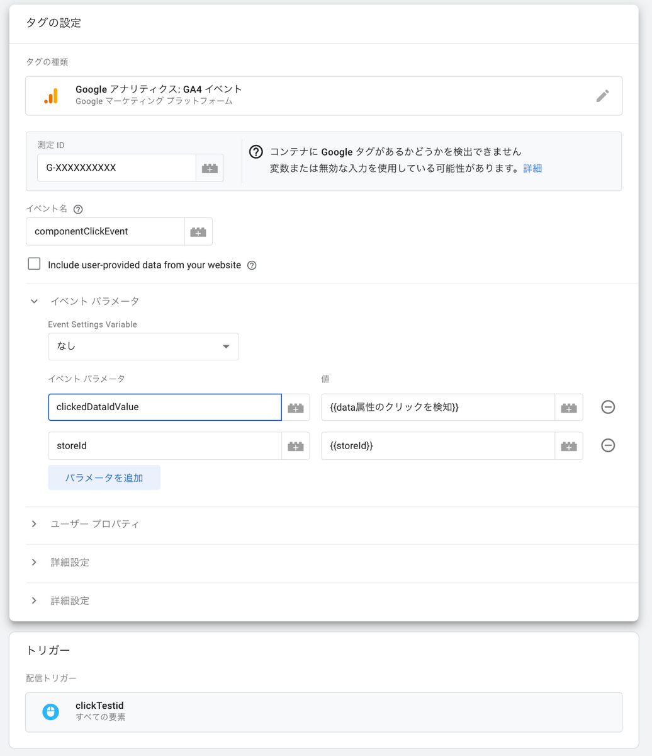Focus the イベント名 input with componentClickEvent
Screen dimensions: 652x756
[105, 232]
